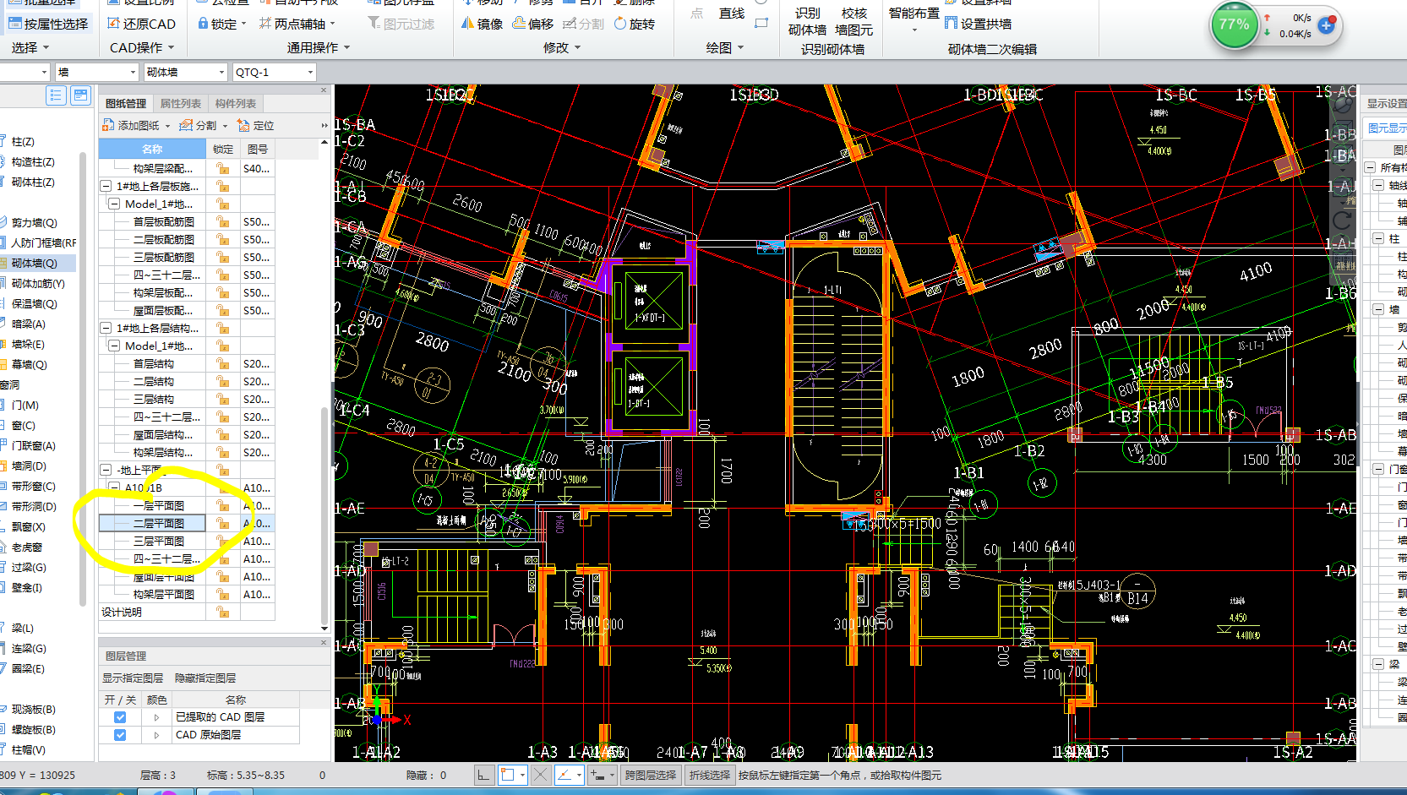Image resolution: width=1407 pixels, height=795 pixels.
Task: Collapse the 1#地上各层结构 tree node
Action: click(106, 328)
